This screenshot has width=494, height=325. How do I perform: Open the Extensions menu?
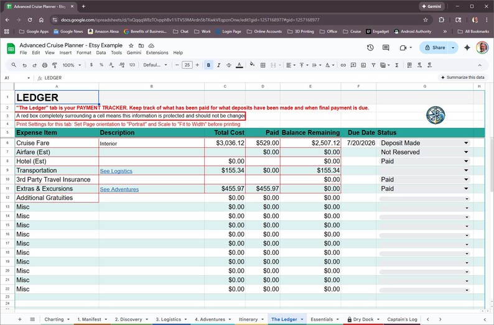[x=157, y=53]
